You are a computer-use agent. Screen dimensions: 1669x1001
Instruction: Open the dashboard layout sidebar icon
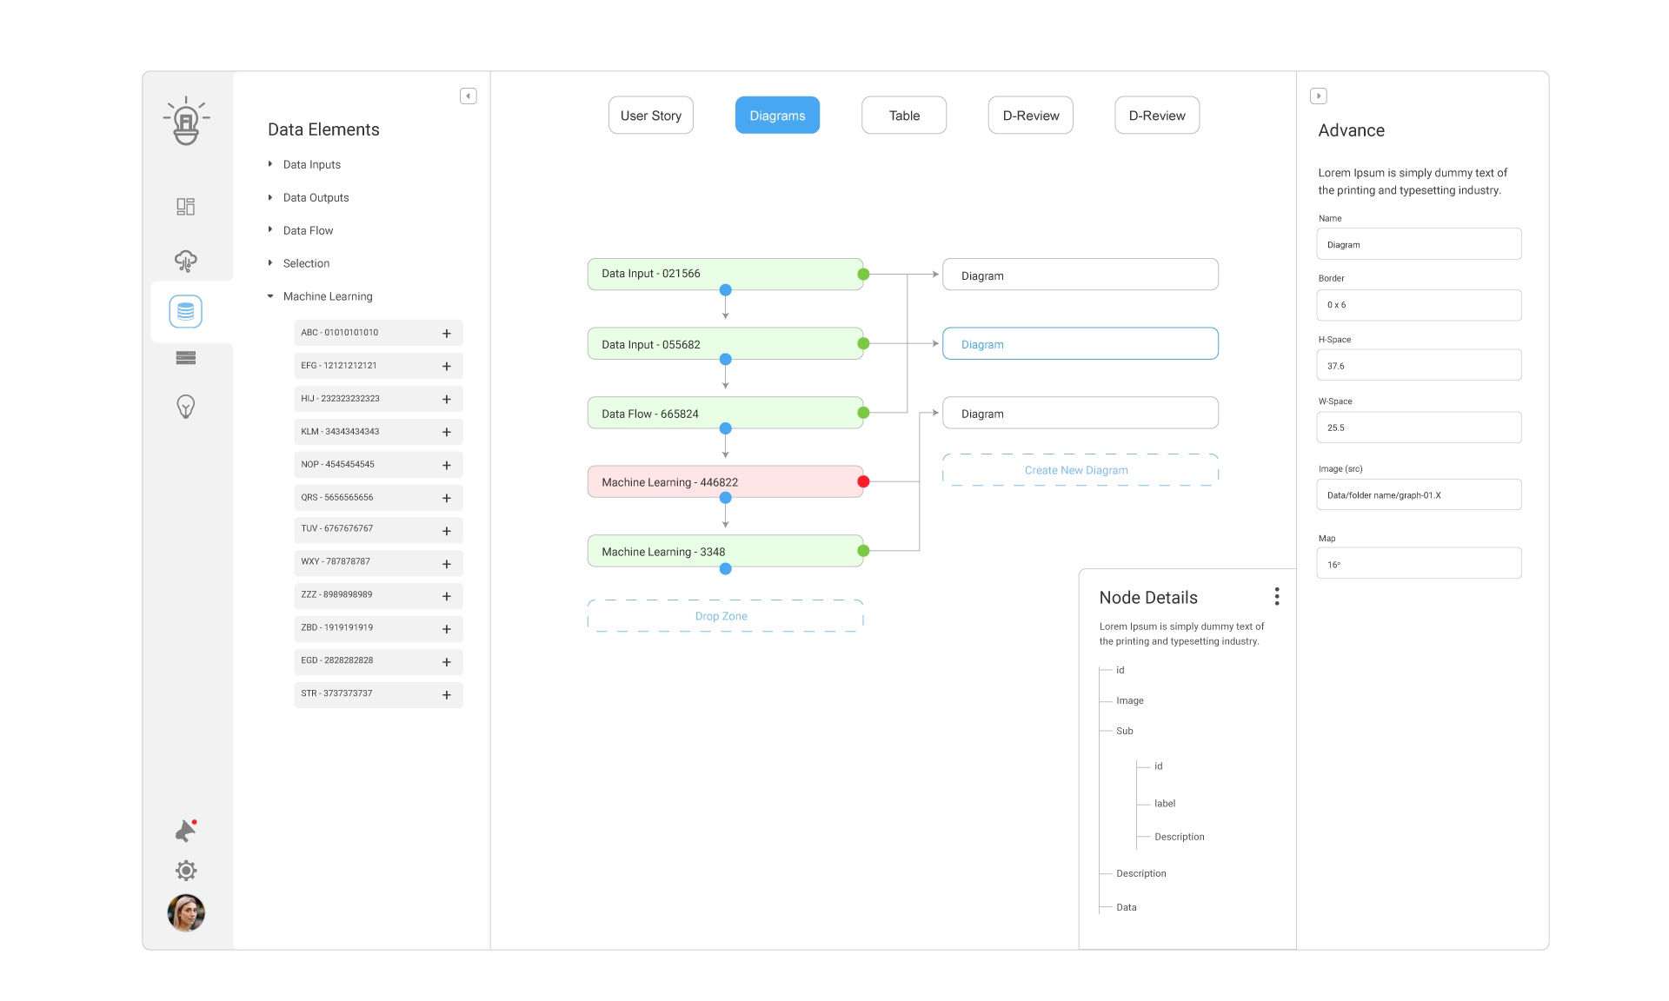186,207
